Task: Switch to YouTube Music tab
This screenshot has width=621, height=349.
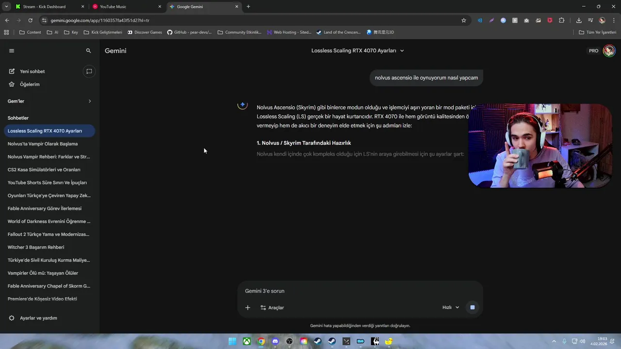Action: coord(126,7)
